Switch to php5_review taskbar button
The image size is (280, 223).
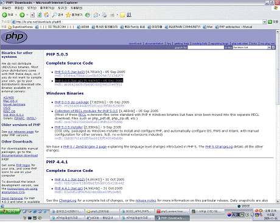[172, 211]
